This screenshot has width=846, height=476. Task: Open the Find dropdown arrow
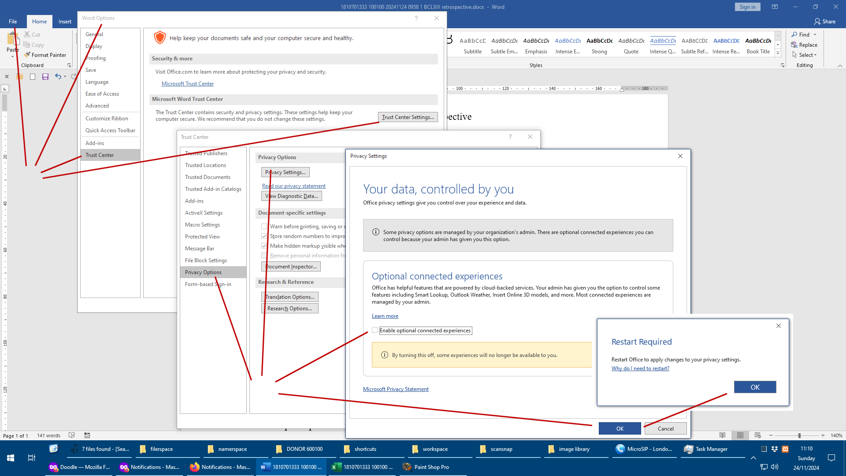(815, 34)
